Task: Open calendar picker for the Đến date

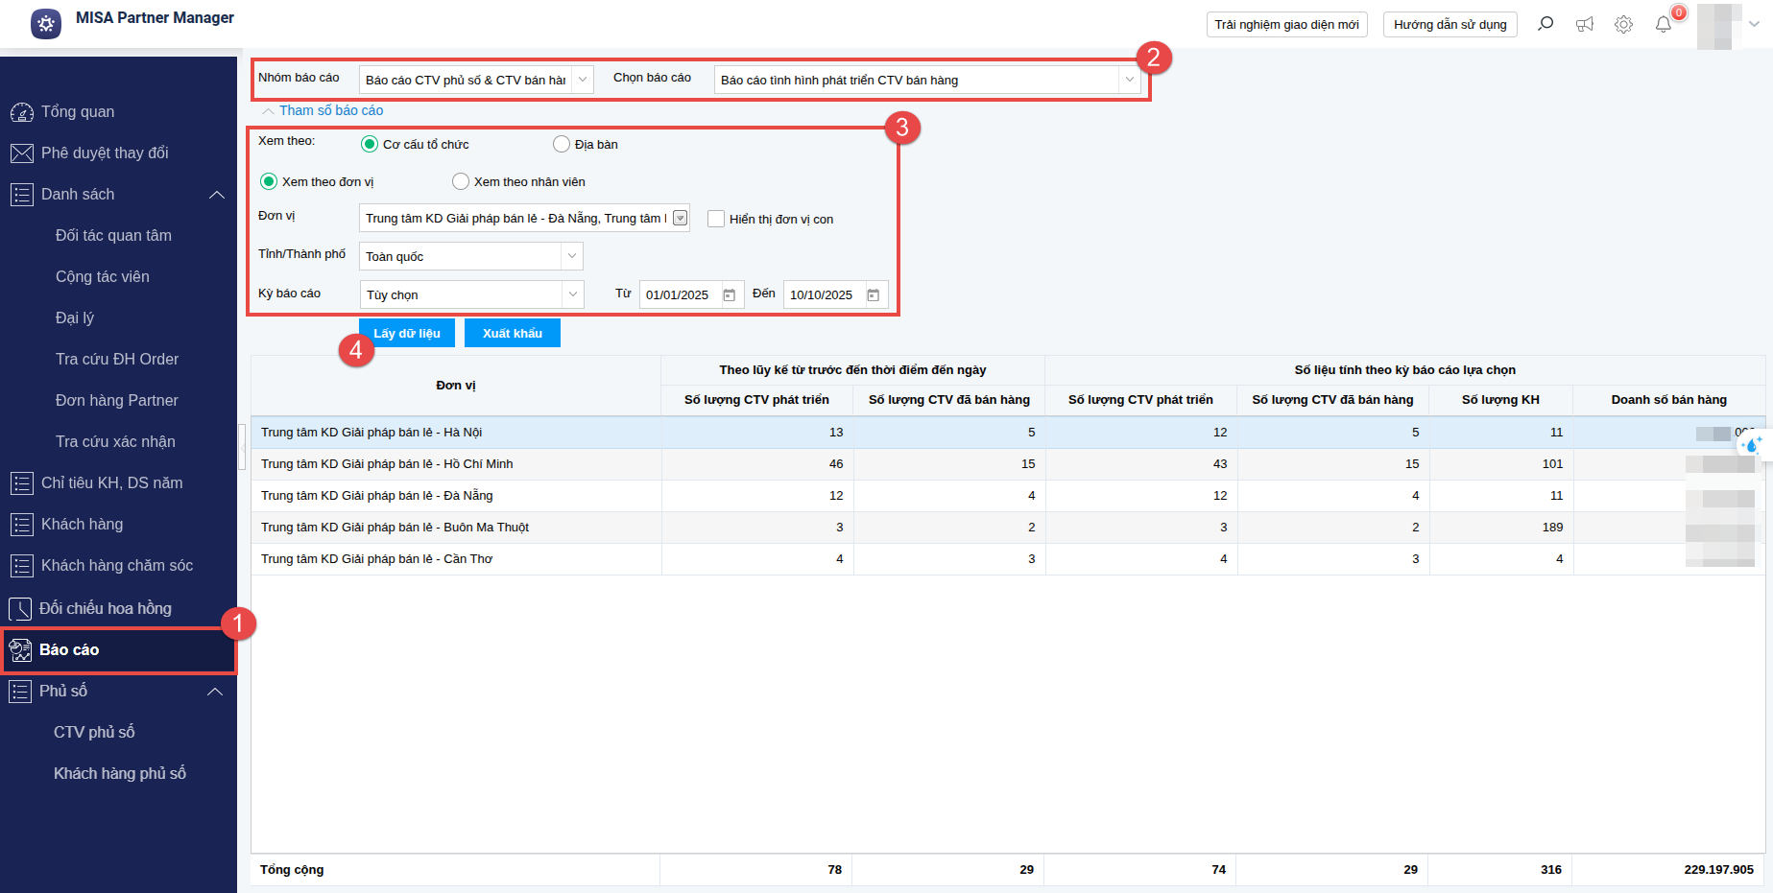Action: [874, 295]
